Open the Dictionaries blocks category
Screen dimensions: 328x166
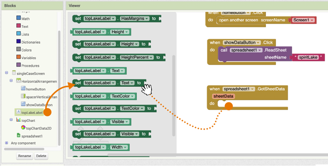[x=28, y=42]
